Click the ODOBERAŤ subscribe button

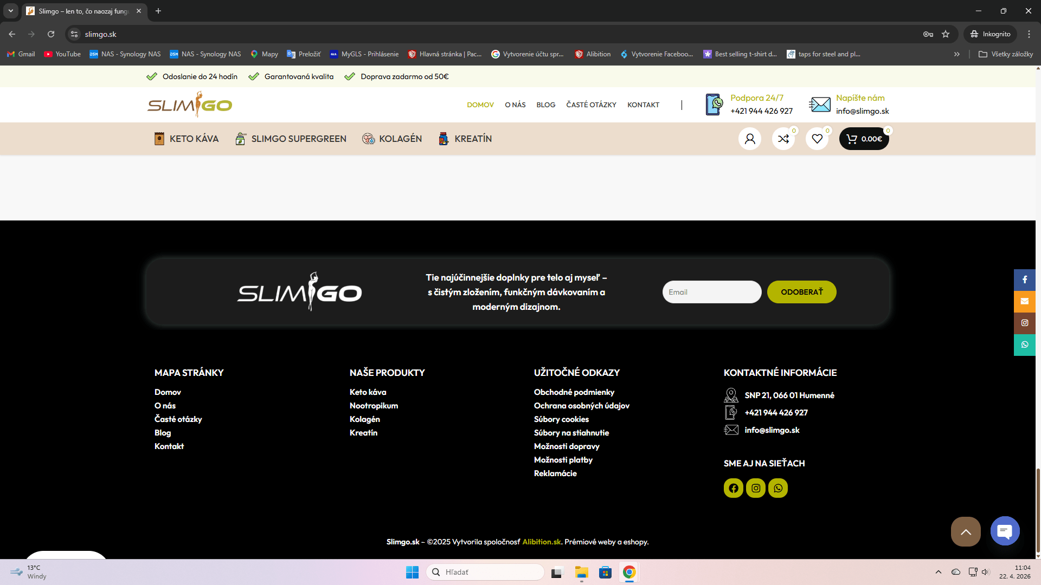pyautogui.click(x=801, y=292)
